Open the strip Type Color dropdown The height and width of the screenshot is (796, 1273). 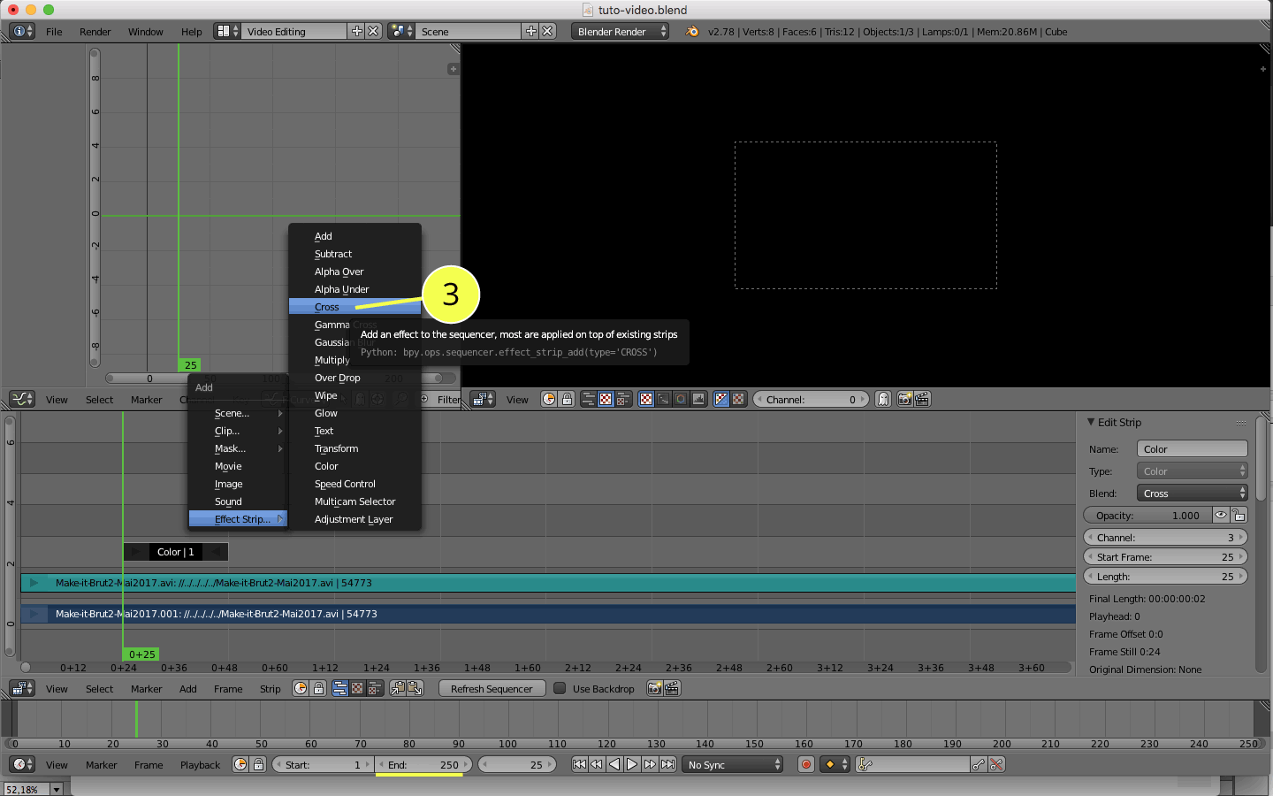click(1192, 471)
